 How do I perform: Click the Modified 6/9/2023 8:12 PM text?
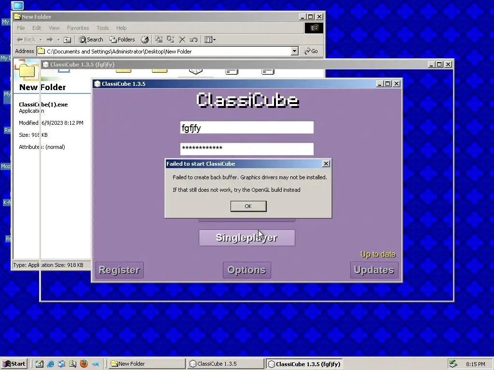(x=51, y=123)
